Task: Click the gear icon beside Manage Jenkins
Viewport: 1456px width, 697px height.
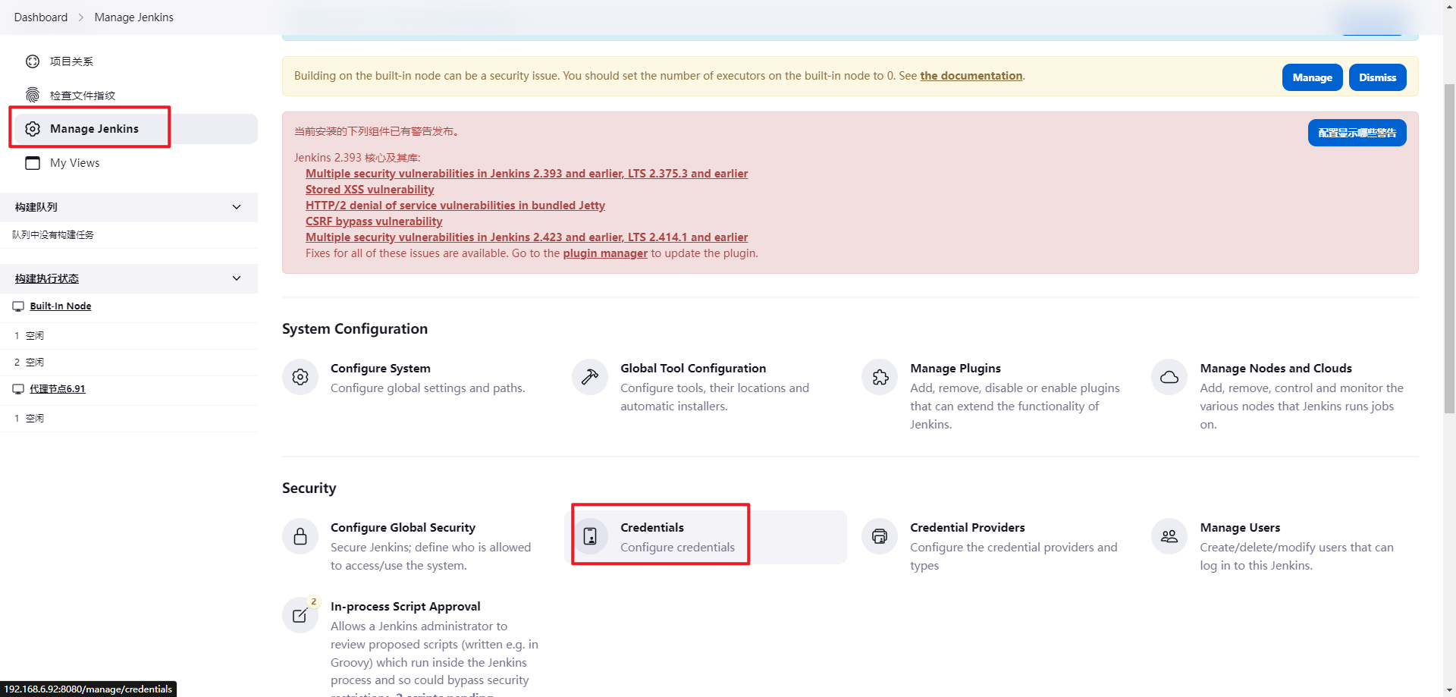Action: point(33,129)
